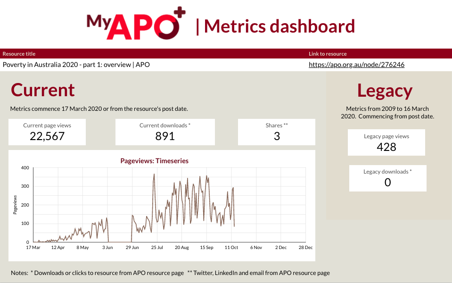Image resolution: width=452 pixels, height=283 pixels.
Task: Select the Pageviews: Timeseries chart title
Action: (x=155, y=161)
